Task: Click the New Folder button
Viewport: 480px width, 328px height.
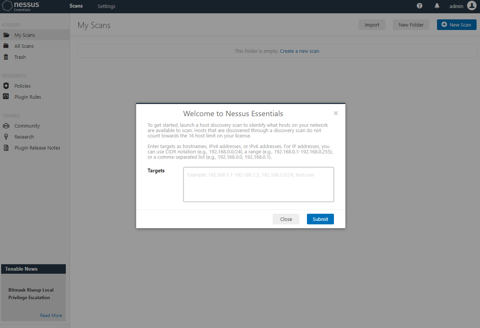Action: point(411,25)
